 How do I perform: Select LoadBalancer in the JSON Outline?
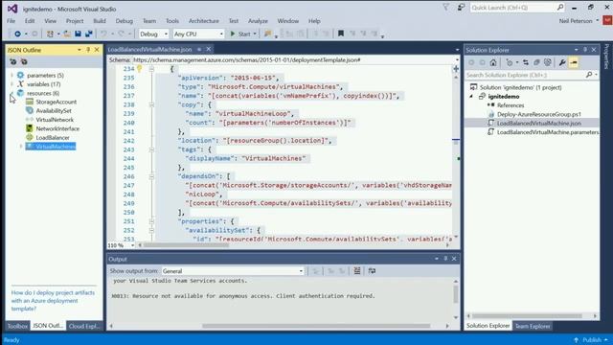(53, 138)
